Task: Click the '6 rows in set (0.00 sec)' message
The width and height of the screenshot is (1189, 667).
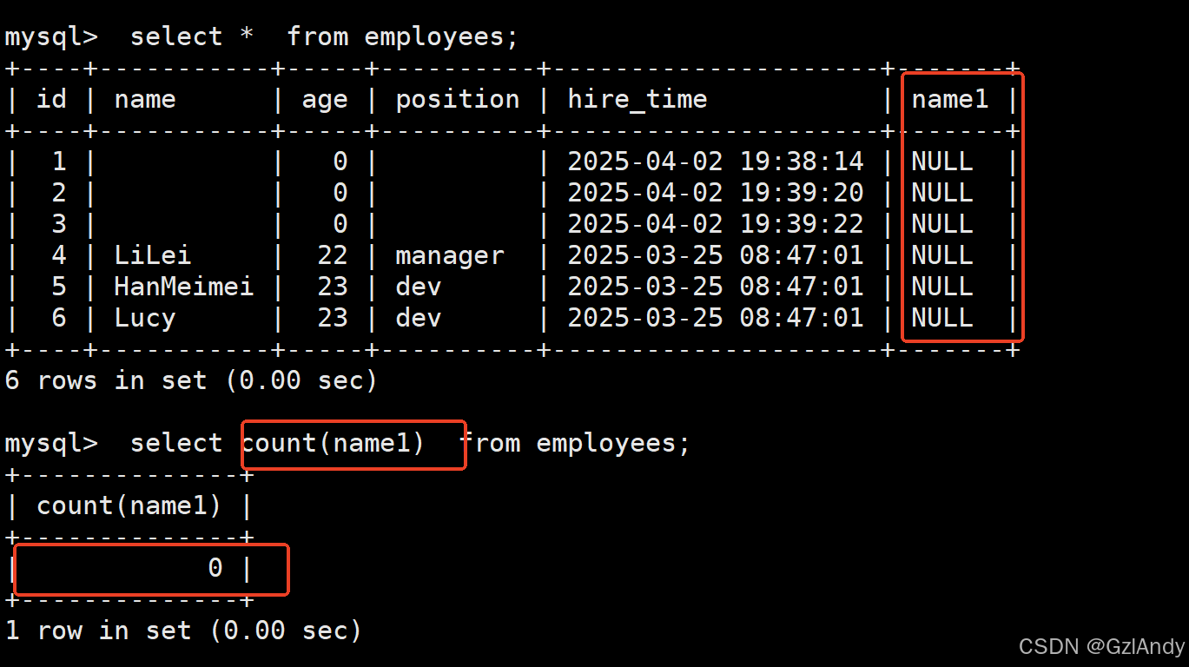Action: [x=191, y=380]
